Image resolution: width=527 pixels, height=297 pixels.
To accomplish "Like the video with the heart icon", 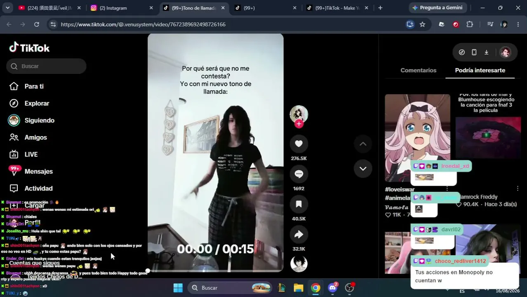I will coord(299,144).
